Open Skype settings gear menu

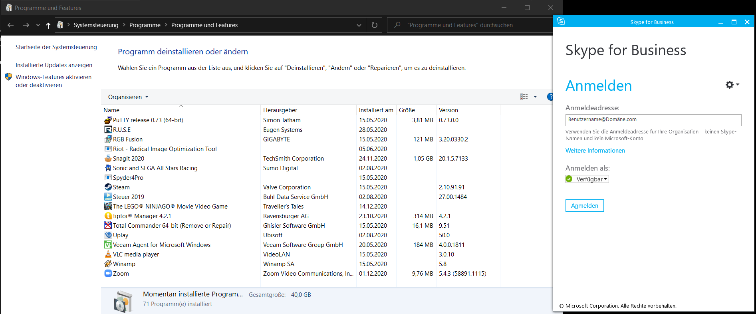click(x=732, y=85)
